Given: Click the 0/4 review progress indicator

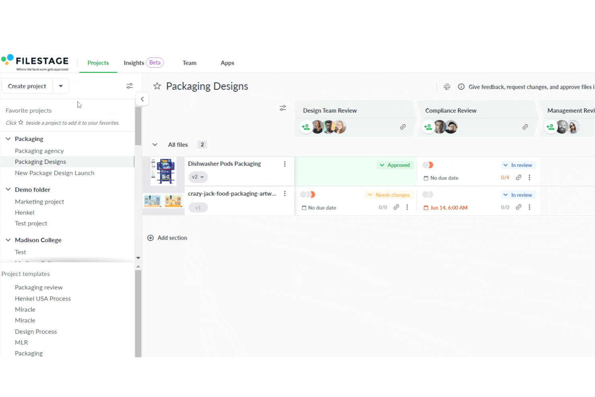Looking at the screenshot, I should pyautogui.click(x=505, y=177).
